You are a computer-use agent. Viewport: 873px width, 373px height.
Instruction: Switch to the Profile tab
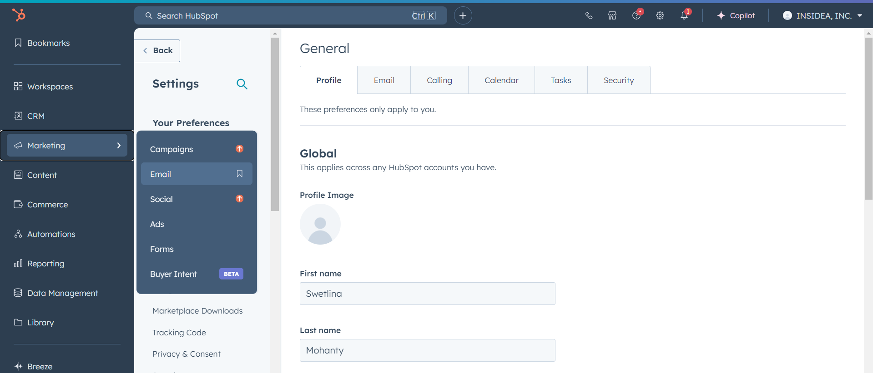click(328, 80)
